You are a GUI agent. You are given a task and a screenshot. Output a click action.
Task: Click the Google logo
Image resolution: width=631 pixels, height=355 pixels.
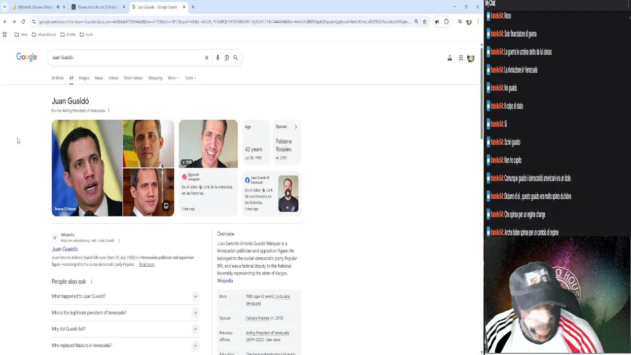[x=27, y=58]
